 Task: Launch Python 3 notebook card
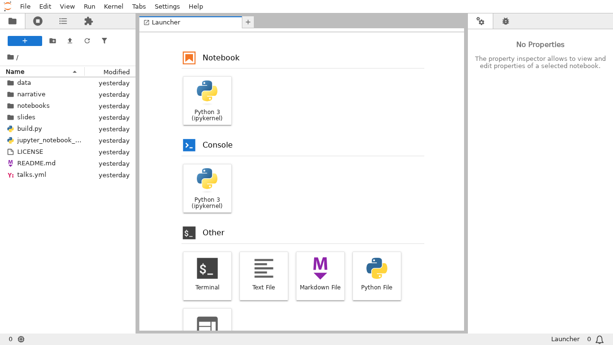click(x=207, y=101)
